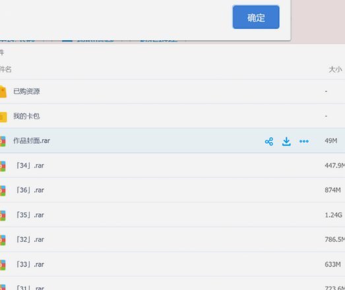Click the archive icon of 「32」.rar
The height and width of the screenshot is (290, 345).
click(x=3, y=240)
